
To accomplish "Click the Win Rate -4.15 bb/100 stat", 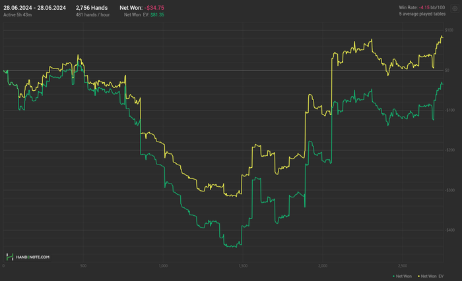I will click(x=427, y=7).
